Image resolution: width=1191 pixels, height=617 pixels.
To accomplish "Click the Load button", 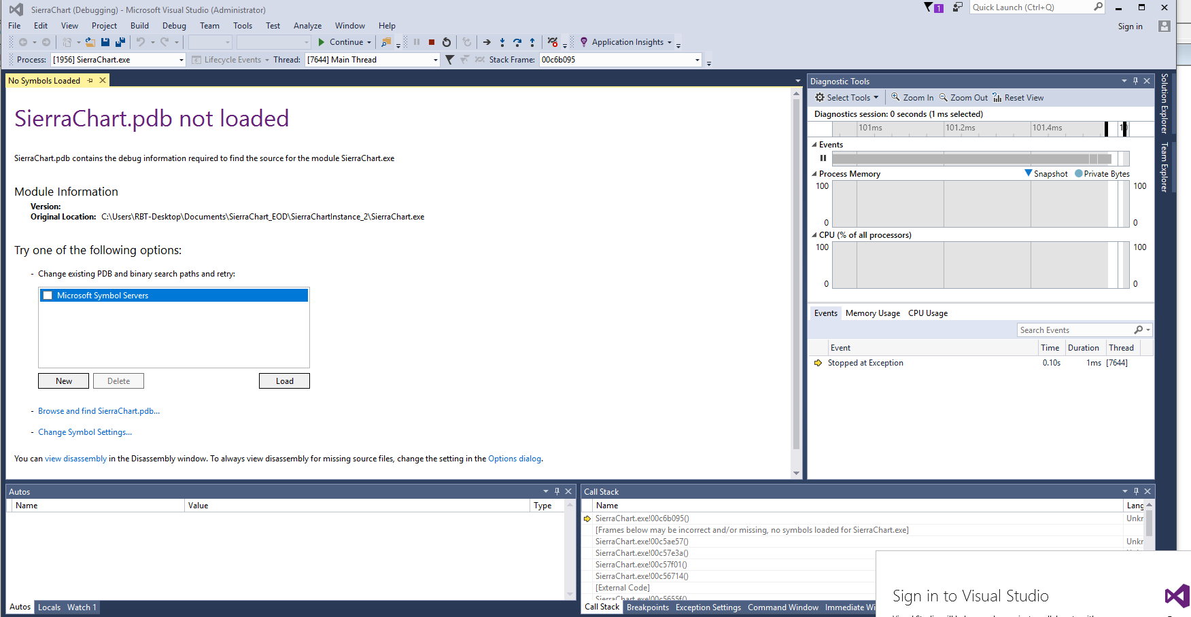I will point(284,381).
